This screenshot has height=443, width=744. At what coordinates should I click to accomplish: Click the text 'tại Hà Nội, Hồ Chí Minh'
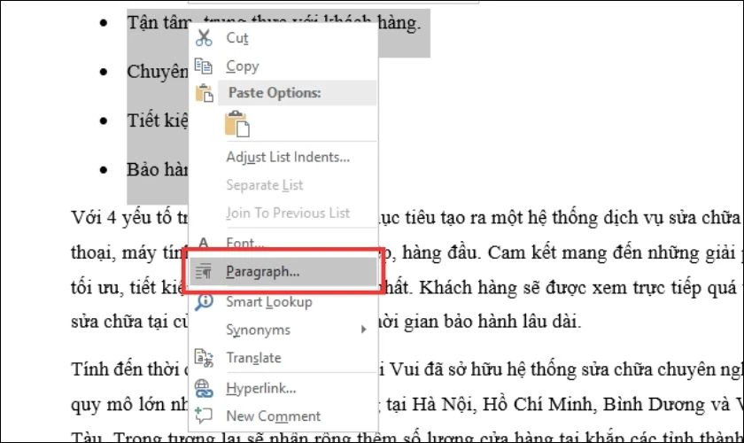click(x=489, y=404)
